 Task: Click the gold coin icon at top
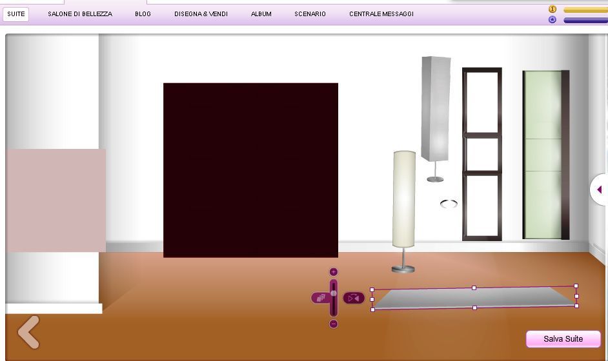tap(552, 9)
